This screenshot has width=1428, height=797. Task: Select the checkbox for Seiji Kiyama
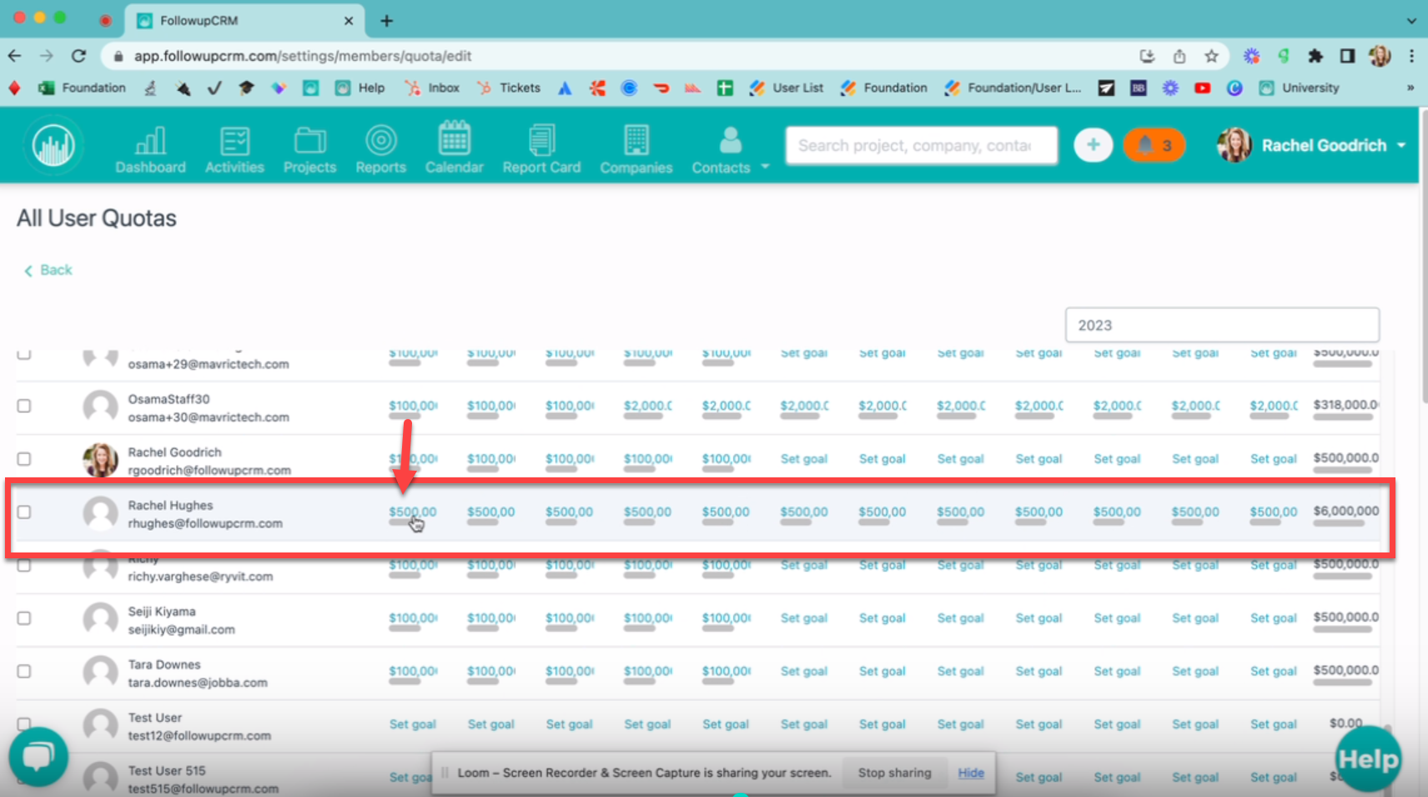[x=24, y=618]
